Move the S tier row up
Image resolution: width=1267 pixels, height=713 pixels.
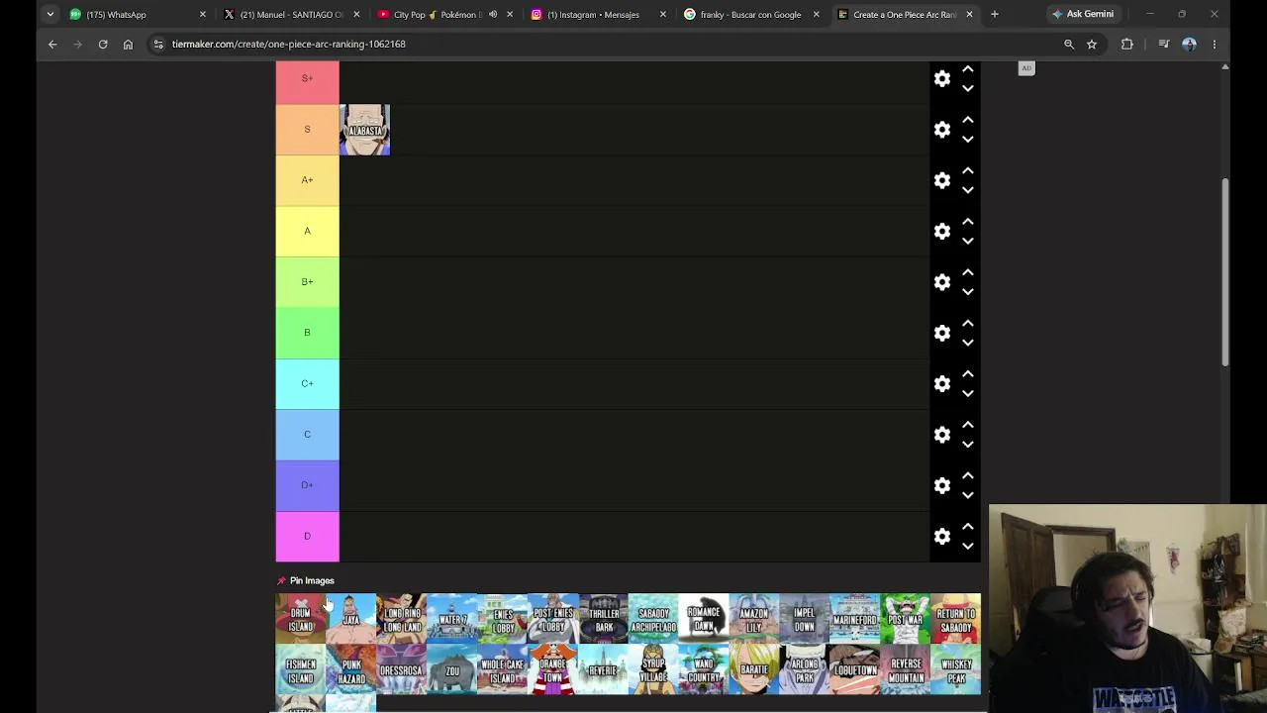click(x=968, y=120)
